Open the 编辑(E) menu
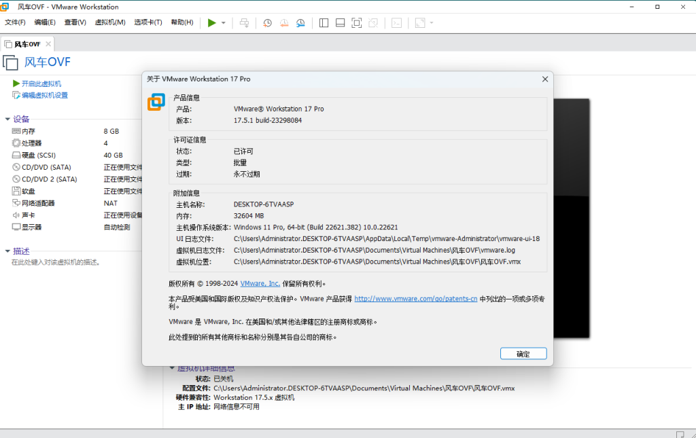The image size is (696, 438). click(45, 22)
